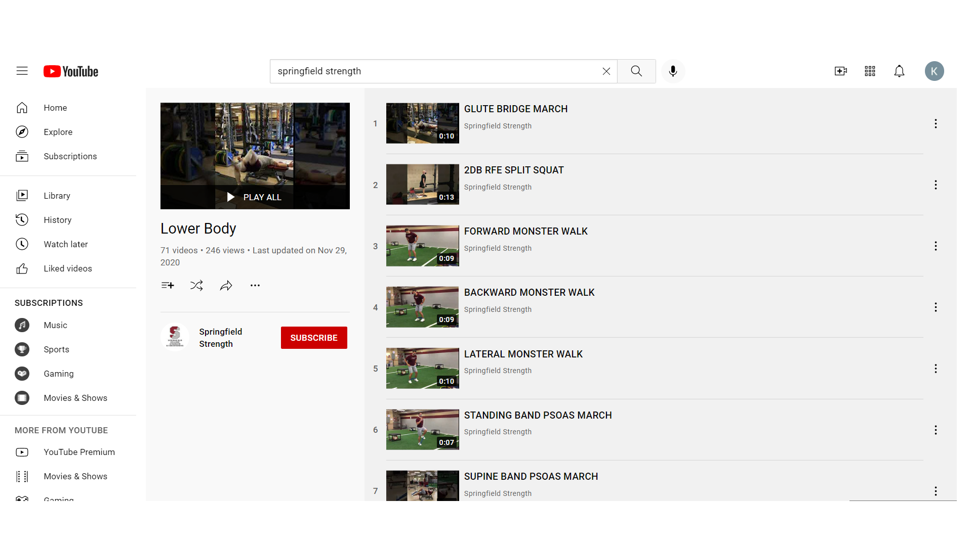This screenshot has width=972, height=546.
Task: Click inside the search input field
Action: pyautogui.click(x=435, y=71)
